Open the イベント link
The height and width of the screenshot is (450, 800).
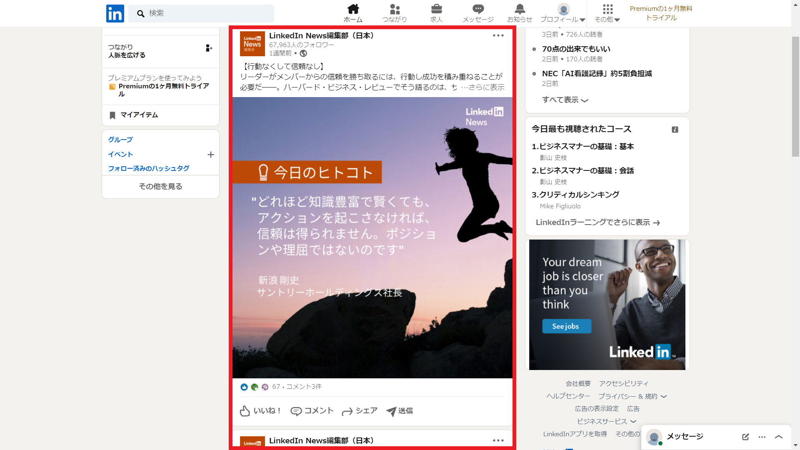tap(120, 154)
